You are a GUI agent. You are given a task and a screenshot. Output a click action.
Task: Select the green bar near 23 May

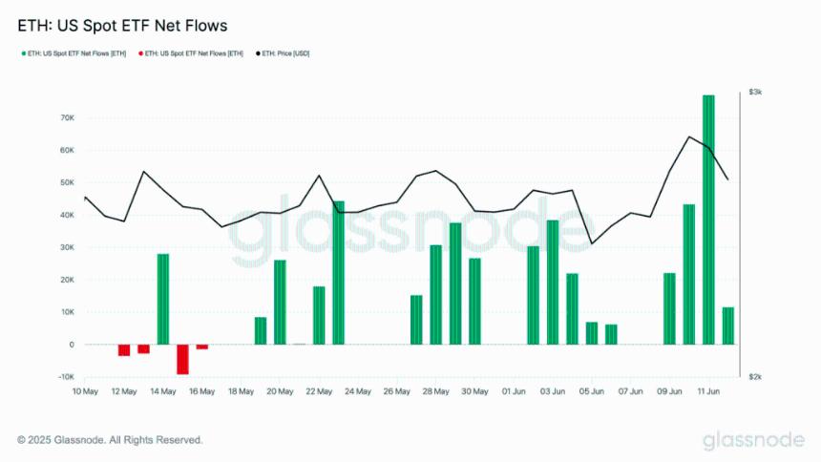338,272
